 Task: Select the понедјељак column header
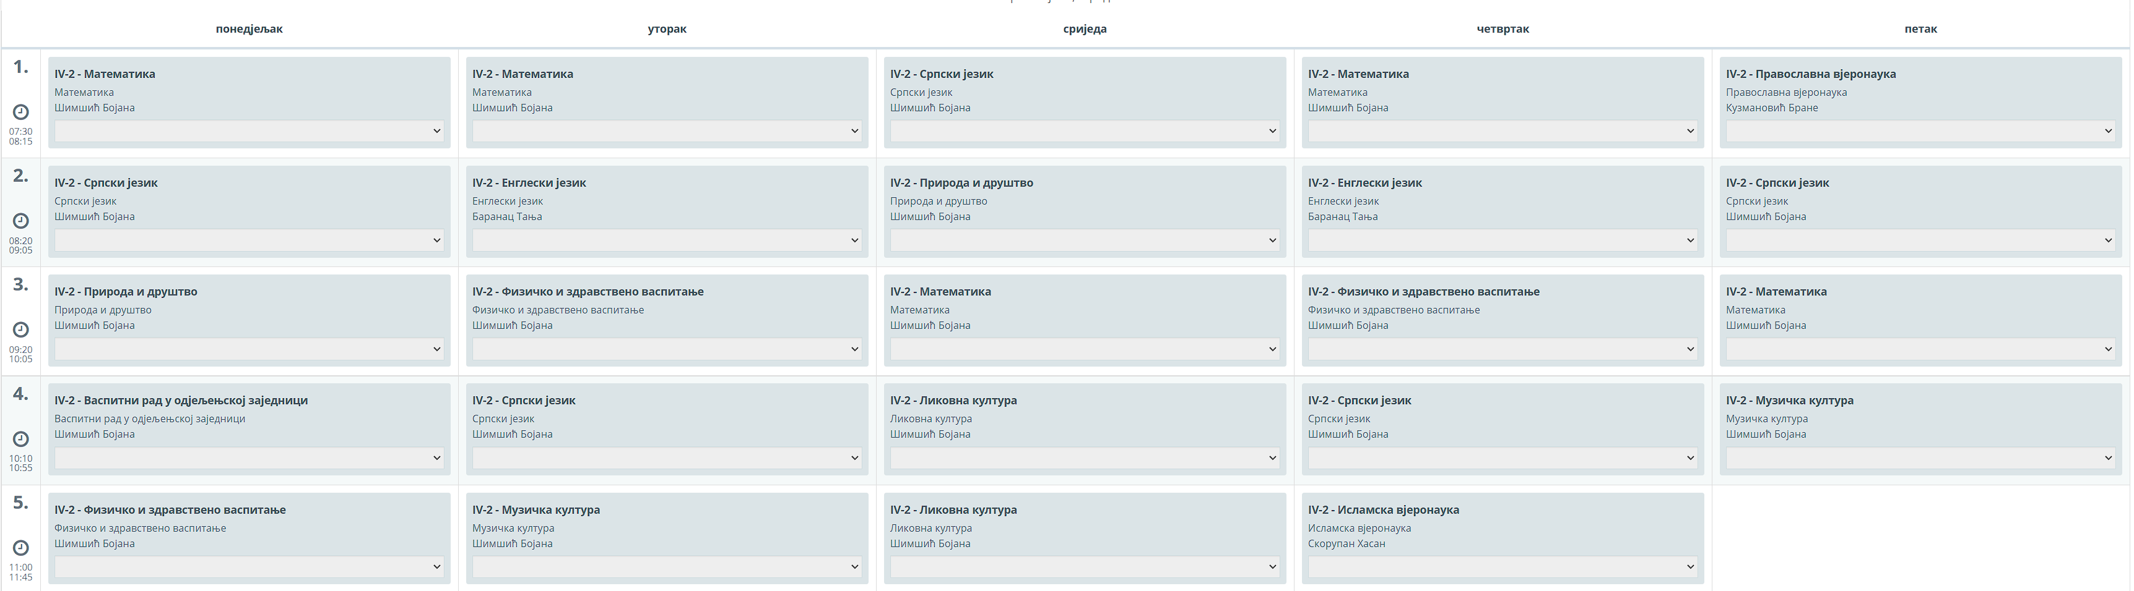249,29
